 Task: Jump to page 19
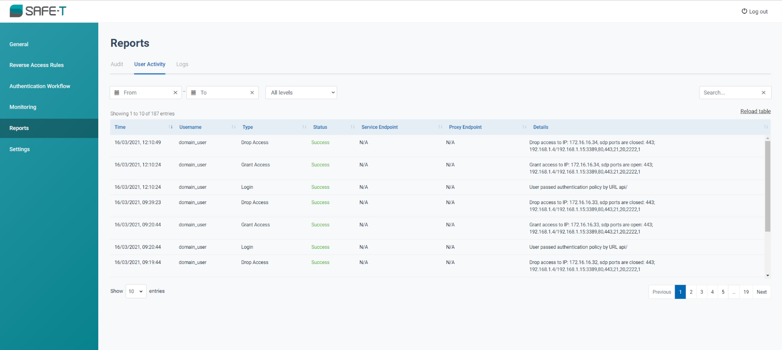(x=746, y=292)
